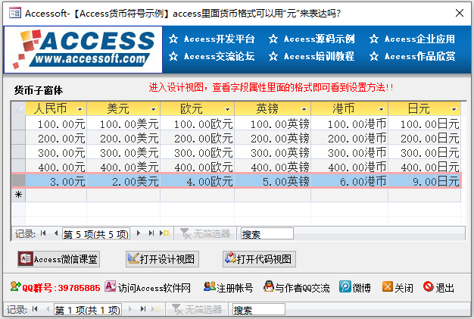Click the ACCESS www.accessoft.com logo banner
Viewport: 474px width, 319px height.
pos(83,49)
